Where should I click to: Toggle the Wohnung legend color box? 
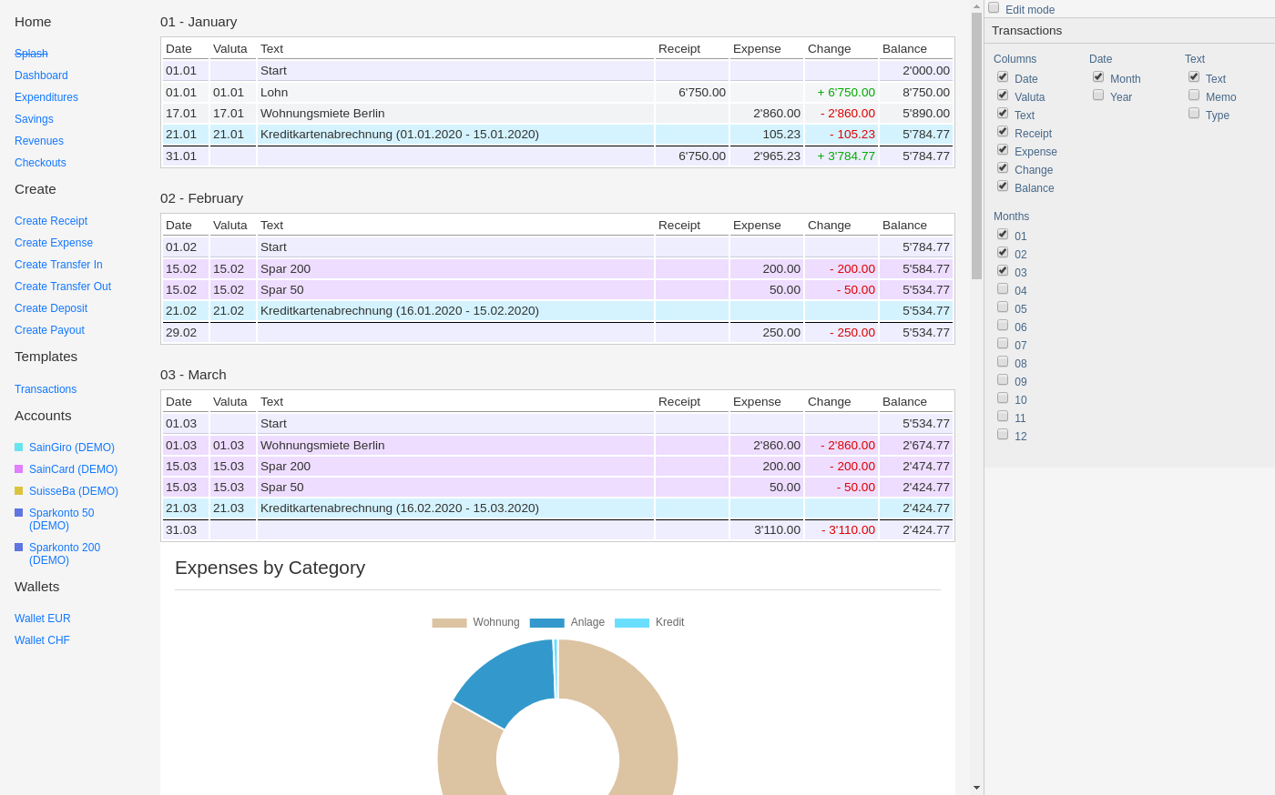tap(449, 623)
